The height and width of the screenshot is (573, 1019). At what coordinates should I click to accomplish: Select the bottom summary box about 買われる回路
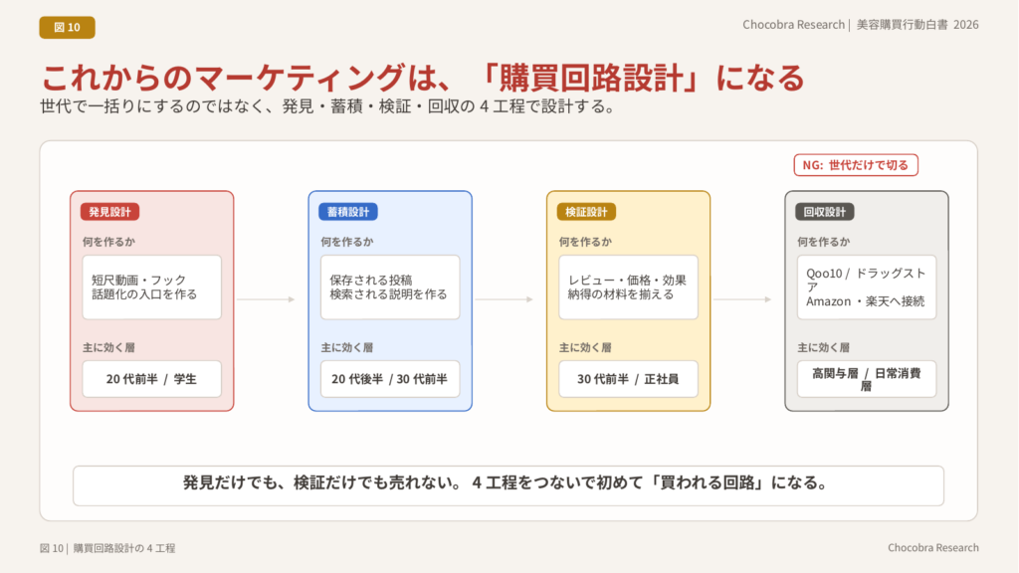(508, 484)
